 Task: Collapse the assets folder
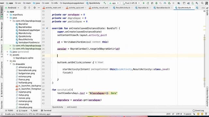click(8, 55)
